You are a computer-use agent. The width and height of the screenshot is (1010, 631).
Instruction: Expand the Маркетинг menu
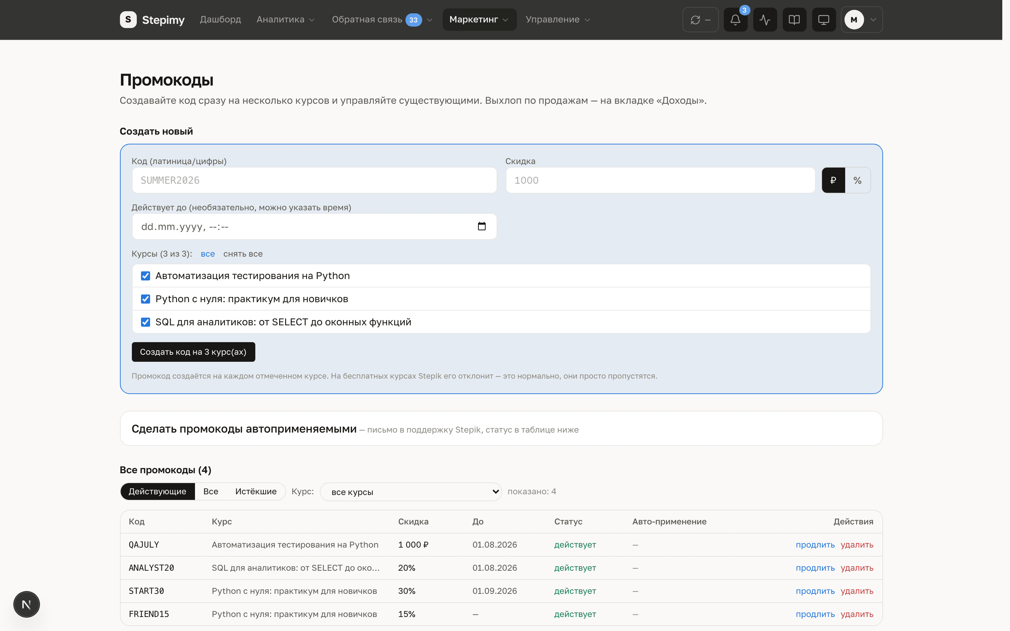pyautogui.click(x=479, y=20)
